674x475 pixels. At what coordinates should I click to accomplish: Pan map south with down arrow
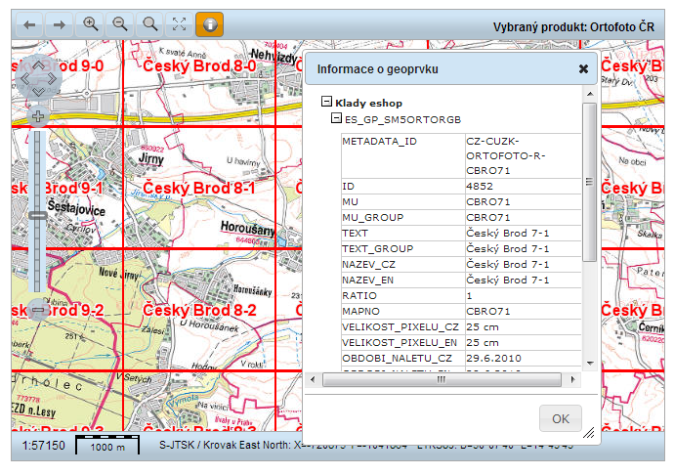[39, 92]
